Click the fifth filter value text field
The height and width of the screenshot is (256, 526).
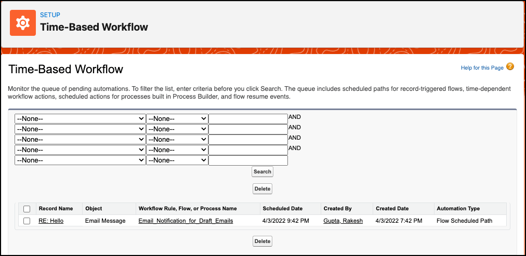pos(248,160)
